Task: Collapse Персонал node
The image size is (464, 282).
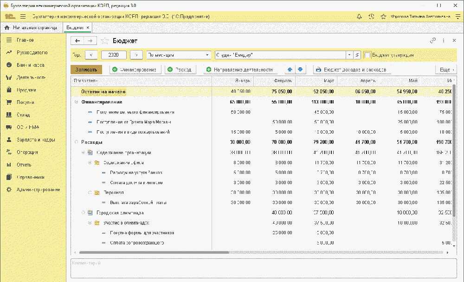Action: point(90,192)
